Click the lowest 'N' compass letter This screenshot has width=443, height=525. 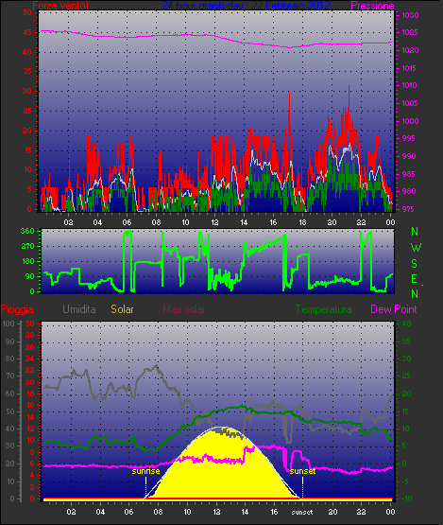pos(415,293)
